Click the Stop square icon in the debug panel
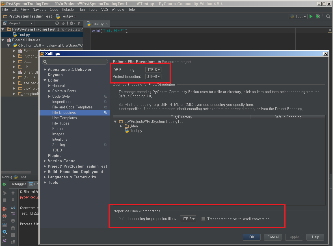 5,200
